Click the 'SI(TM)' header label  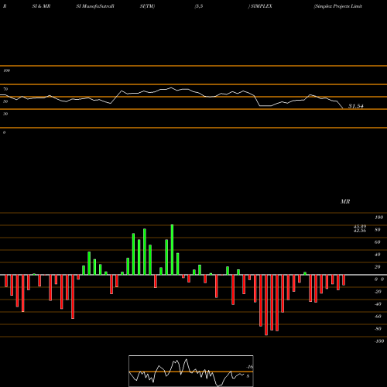(x=147, y=6)
